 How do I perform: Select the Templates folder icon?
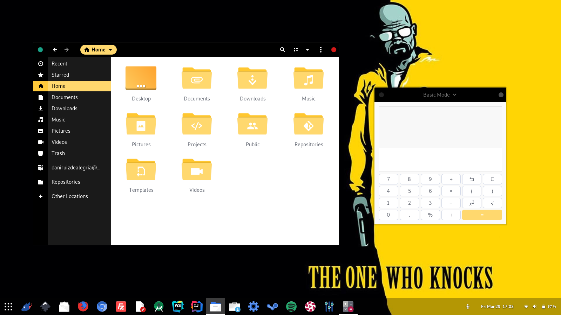click(x=141, y=169)
